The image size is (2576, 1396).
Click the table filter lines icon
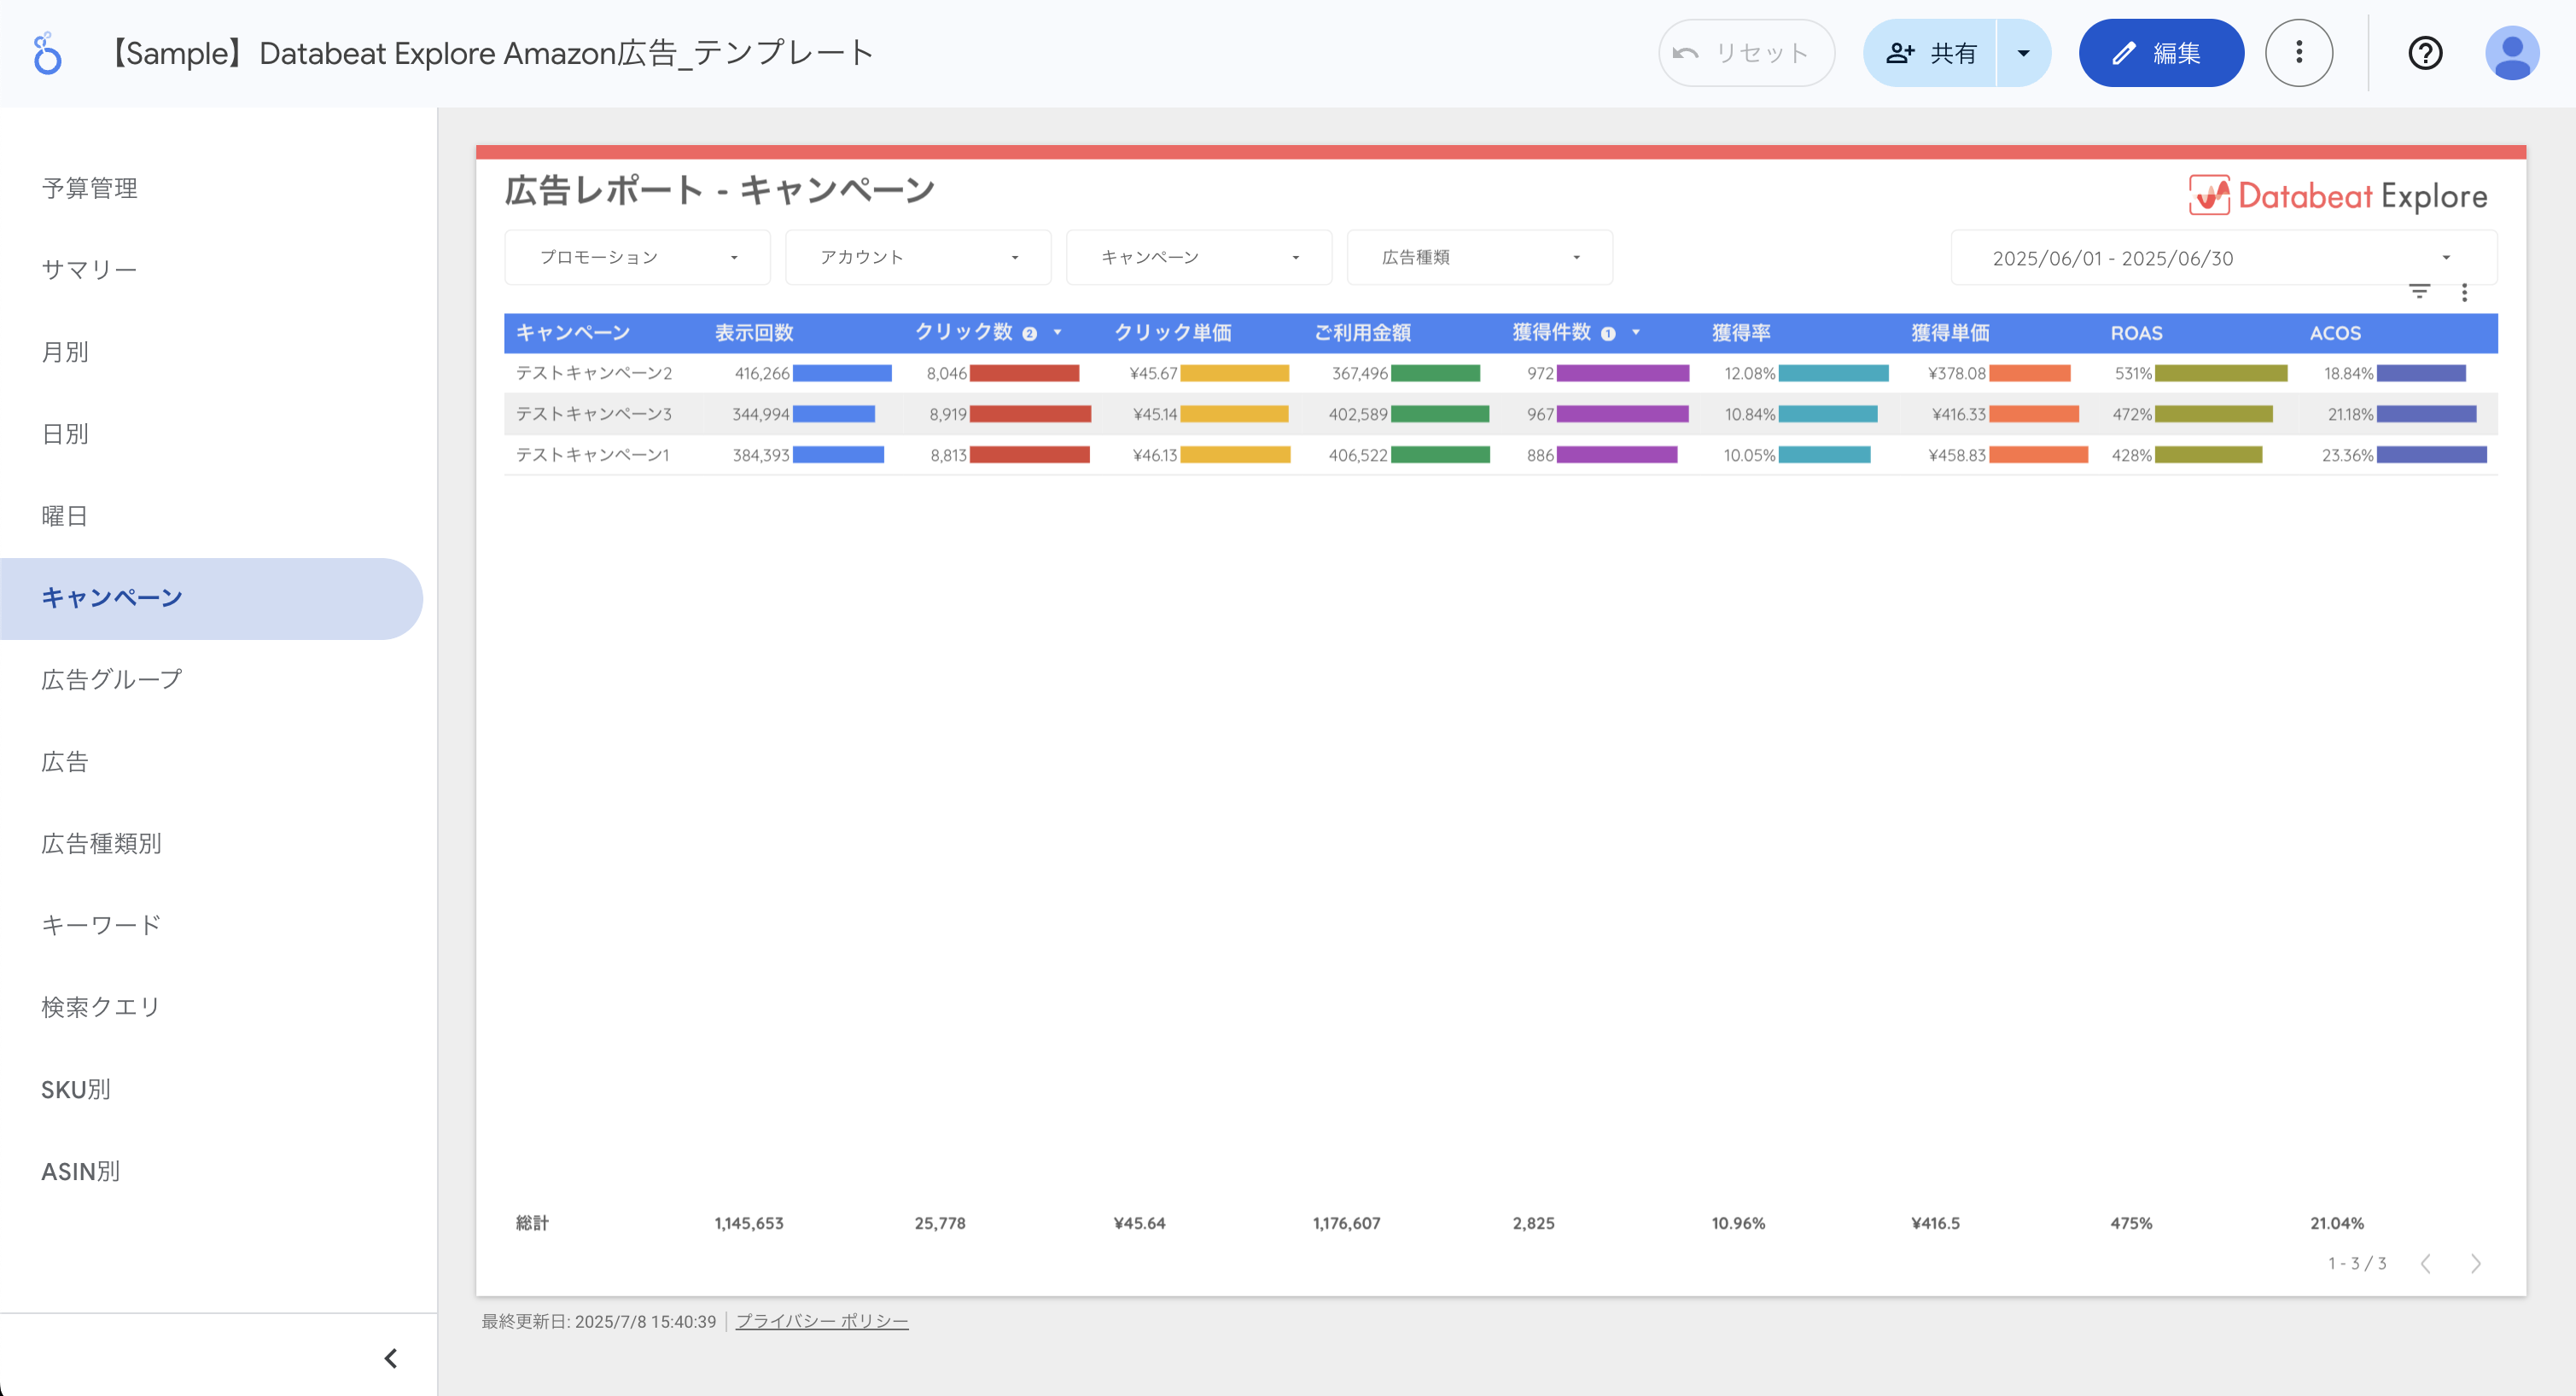pyautogui.click(x=2419, y=291)
